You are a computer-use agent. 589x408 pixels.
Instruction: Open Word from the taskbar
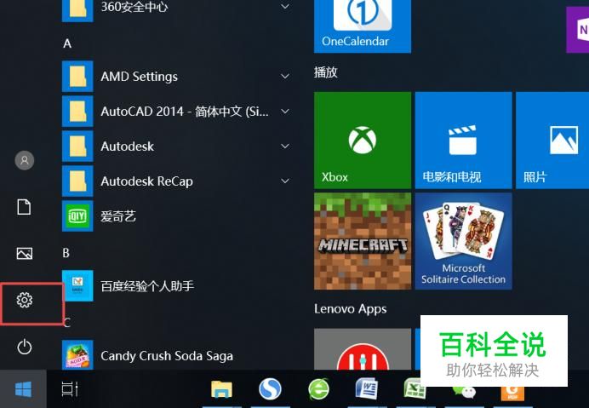pyautogui.click(x=367, y=388)
